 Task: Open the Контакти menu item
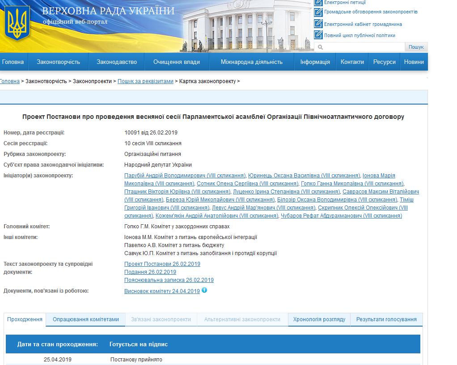click(x=352, y=62)
